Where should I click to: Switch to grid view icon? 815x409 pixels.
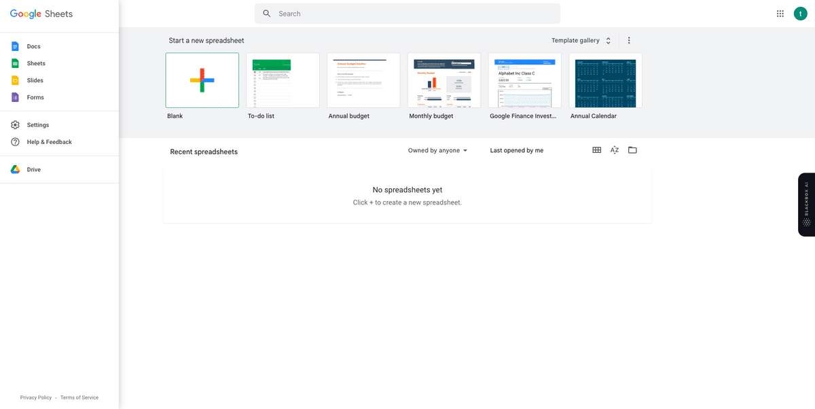coord(597,150)
